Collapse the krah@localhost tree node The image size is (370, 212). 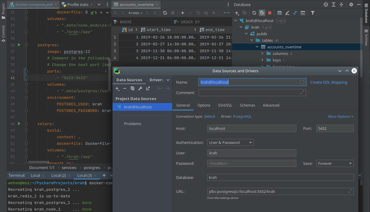[x=236, y=21]
